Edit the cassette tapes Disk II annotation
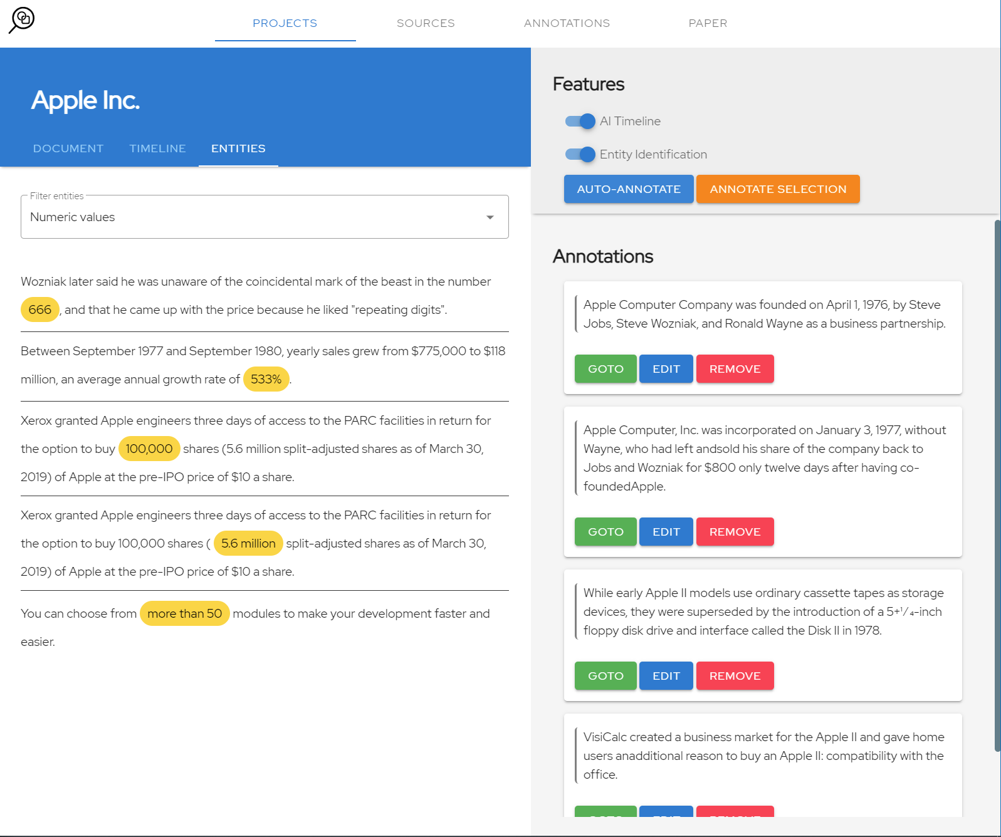 (x=666, y=676)
